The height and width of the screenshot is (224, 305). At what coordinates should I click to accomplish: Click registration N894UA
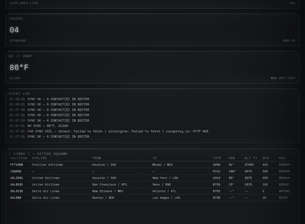pyautogui.click(x=285, y=178)
